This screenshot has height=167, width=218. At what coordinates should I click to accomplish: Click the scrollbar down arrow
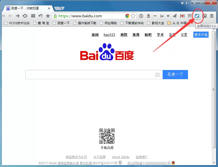tap(214, 163)
